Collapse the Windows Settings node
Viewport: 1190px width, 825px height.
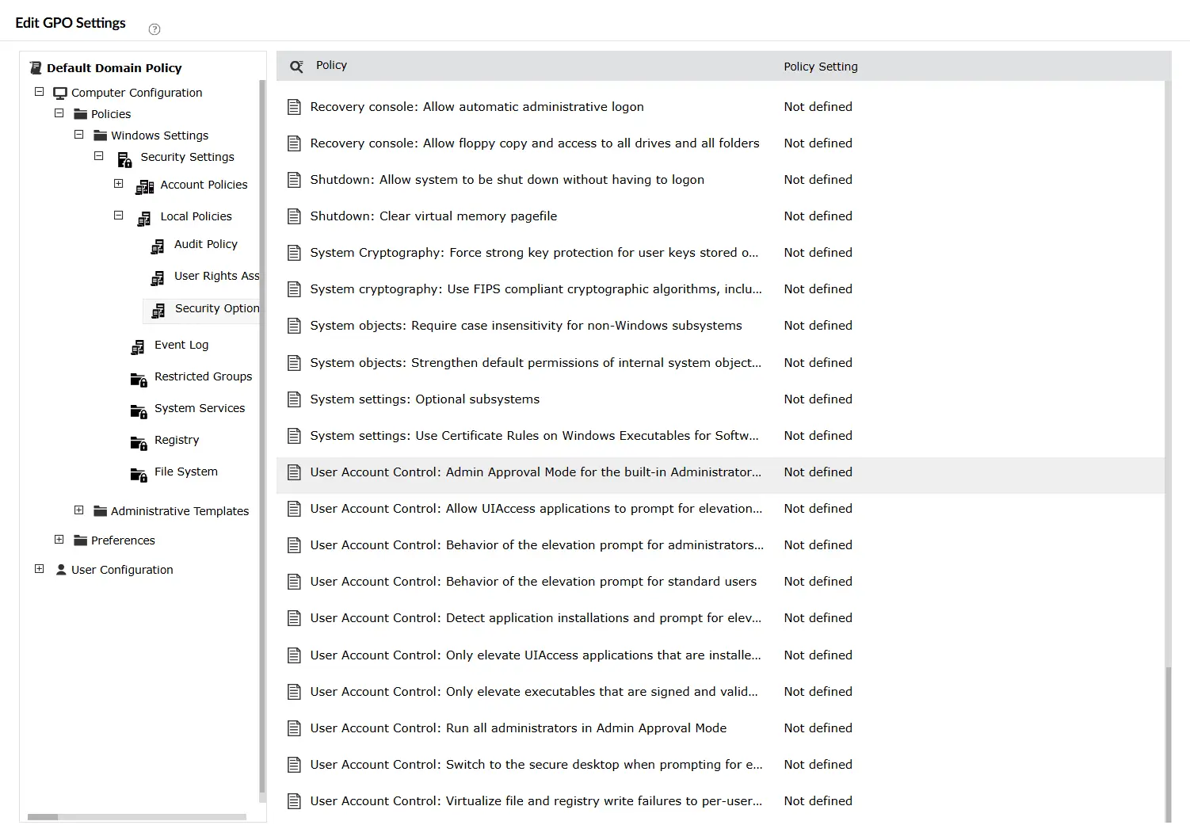click(x=78, y=135)
